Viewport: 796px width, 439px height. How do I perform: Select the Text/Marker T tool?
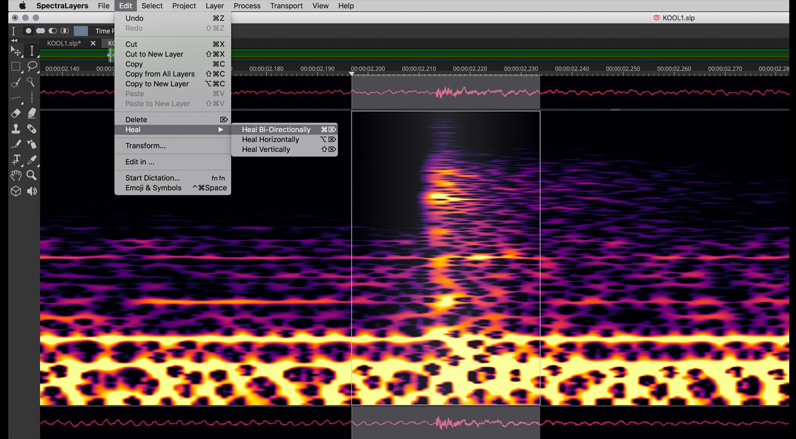(x=16, y=160)
